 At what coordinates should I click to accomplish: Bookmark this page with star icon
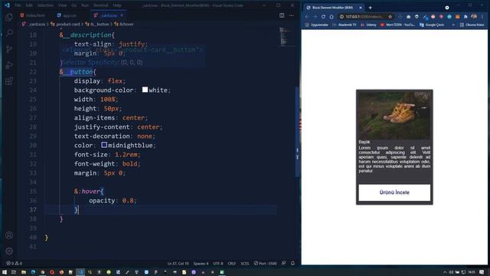point(390,17)
